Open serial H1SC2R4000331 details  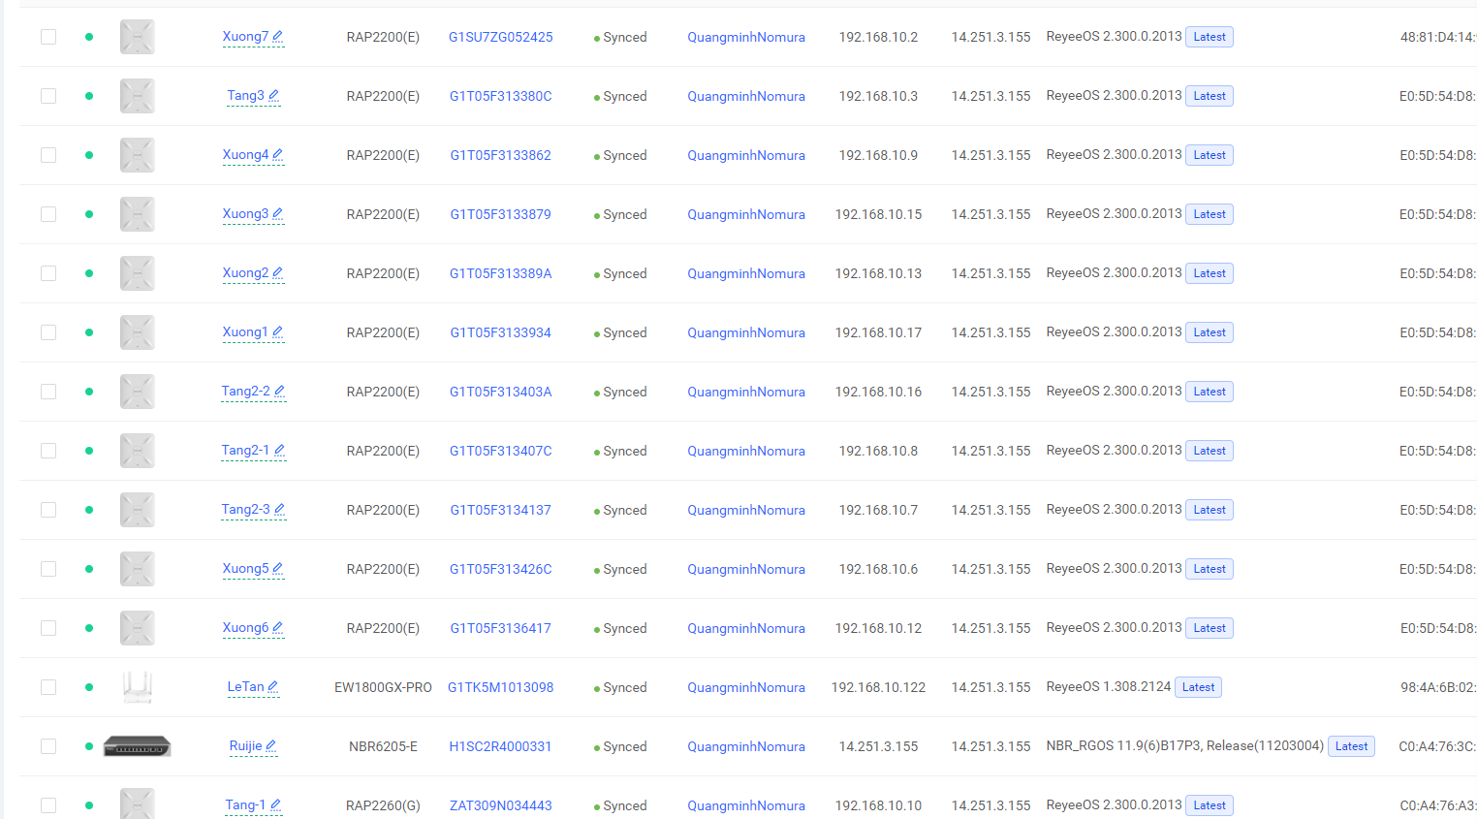(x=501, y=746)
